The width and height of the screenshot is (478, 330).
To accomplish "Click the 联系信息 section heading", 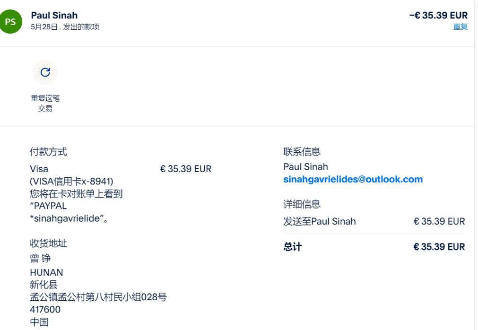I will pyautogui.click(x=302, y=152).
